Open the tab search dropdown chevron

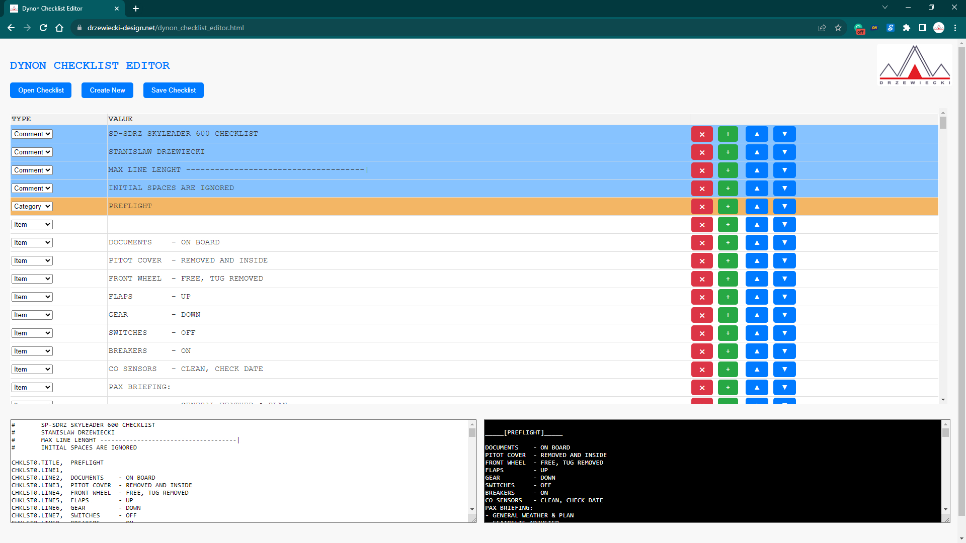point(885,8)
